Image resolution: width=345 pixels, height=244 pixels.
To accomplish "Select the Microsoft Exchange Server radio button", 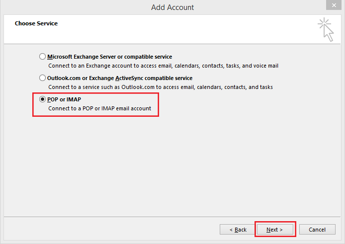I will 42,57.
